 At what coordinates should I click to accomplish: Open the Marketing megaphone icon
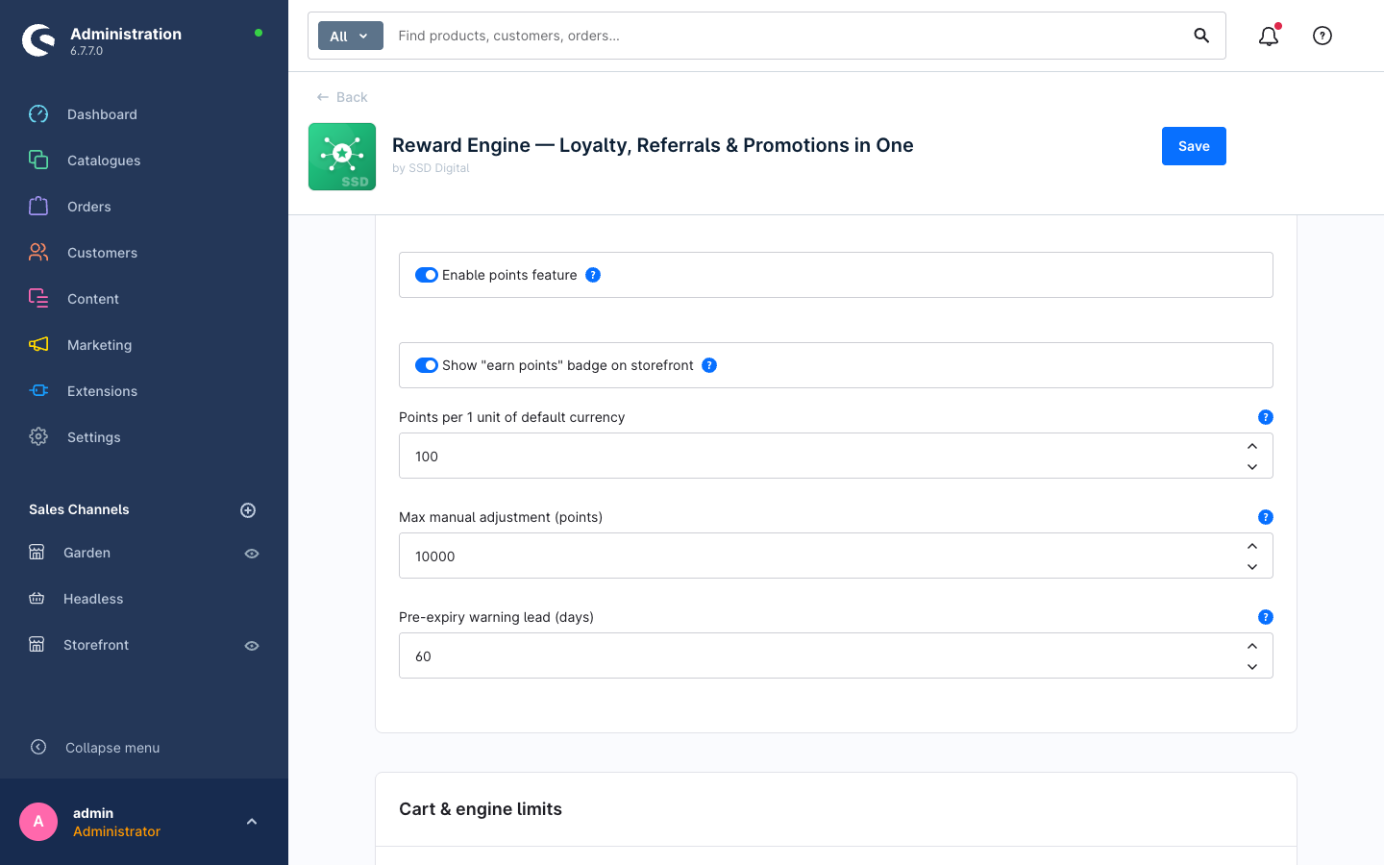38,345
